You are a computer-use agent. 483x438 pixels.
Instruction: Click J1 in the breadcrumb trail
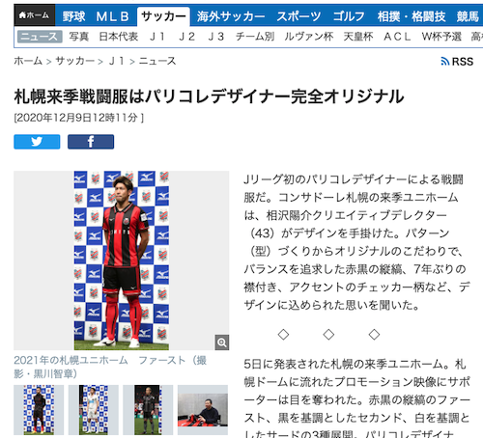point(117,61)
